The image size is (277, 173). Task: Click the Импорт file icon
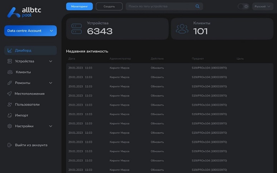click(x=10, y=115)
